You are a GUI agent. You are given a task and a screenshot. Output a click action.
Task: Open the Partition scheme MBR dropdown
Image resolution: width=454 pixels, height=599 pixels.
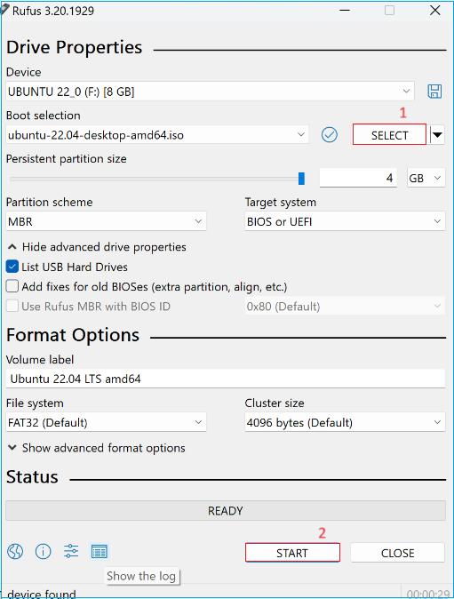[x=106, y=221]
